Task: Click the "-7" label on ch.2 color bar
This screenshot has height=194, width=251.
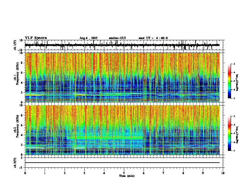Action: tap(234, 151)
